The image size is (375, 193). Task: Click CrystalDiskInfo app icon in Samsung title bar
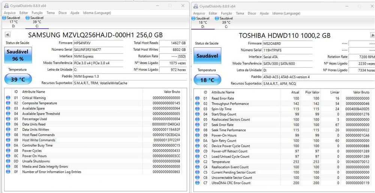pyautogui.click(x=6, y=6)
